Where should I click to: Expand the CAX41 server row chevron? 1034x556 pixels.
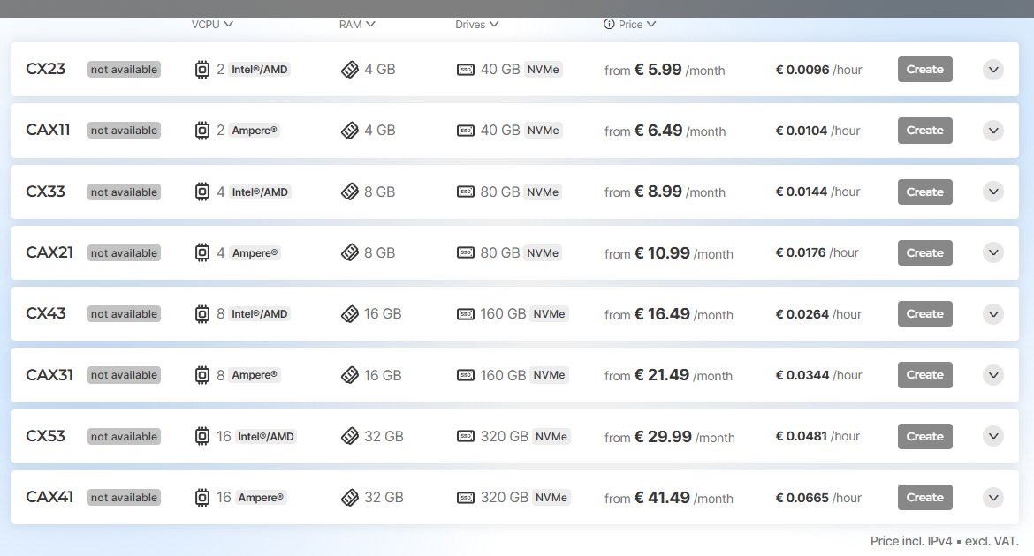click(993, 498)
